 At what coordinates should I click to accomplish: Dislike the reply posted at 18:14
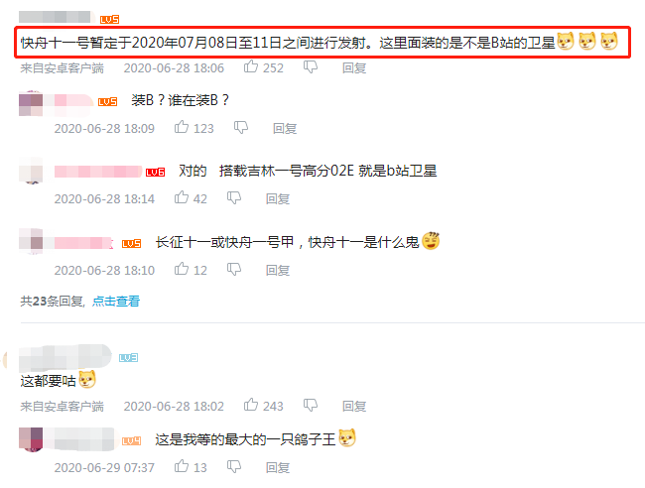pyautogui.click(x=234, y=198)
